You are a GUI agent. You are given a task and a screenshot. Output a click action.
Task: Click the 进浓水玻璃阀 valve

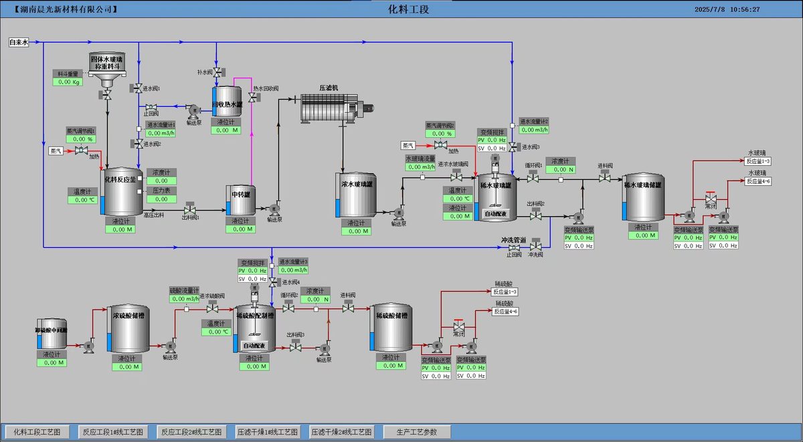point(456,177)
